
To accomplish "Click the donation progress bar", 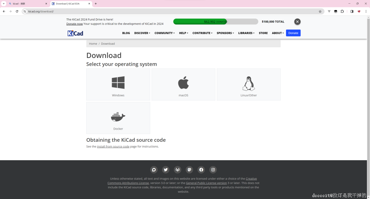I will (215, 22).
